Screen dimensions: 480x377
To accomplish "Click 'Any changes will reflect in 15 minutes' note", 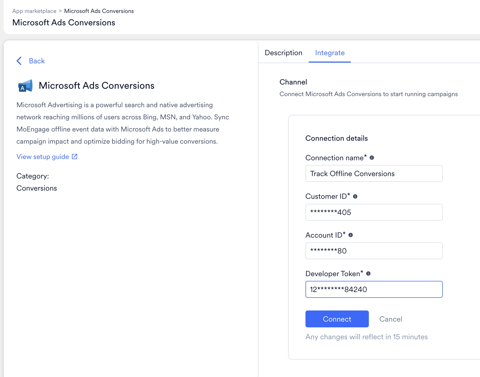I will [x=366, y=337].
